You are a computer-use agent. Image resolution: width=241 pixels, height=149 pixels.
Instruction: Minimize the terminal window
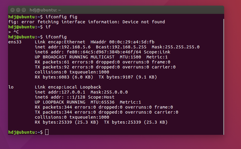click(x=18, y=10)
